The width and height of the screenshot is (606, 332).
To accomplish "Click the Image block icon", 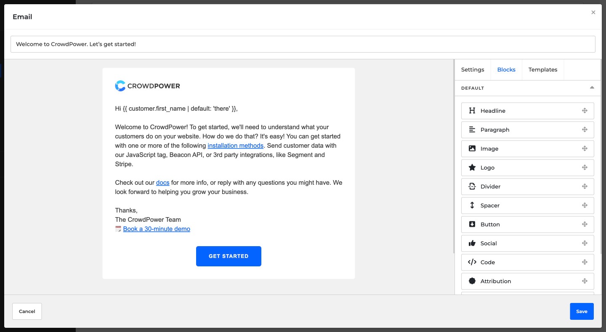I will point(472,149).
